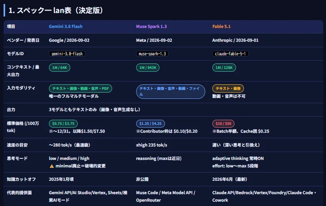Click the 知識カットオフ row label
The width and height of the screenshot is (326, 206).
[21, 179]
